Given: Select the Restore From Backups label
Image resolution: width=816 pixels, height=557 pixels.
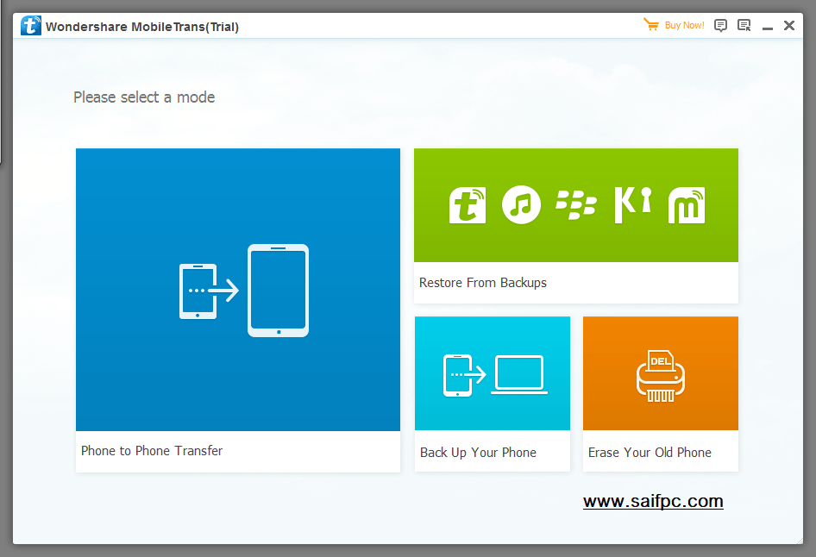Looking at the screenshot, I should (x=483, y=283).
